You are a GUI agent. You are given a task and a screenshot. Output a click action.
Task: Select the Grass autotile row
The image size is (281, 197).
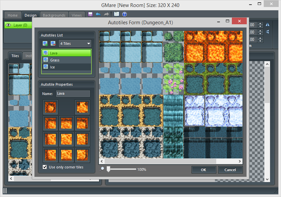(x=66, y=60)
